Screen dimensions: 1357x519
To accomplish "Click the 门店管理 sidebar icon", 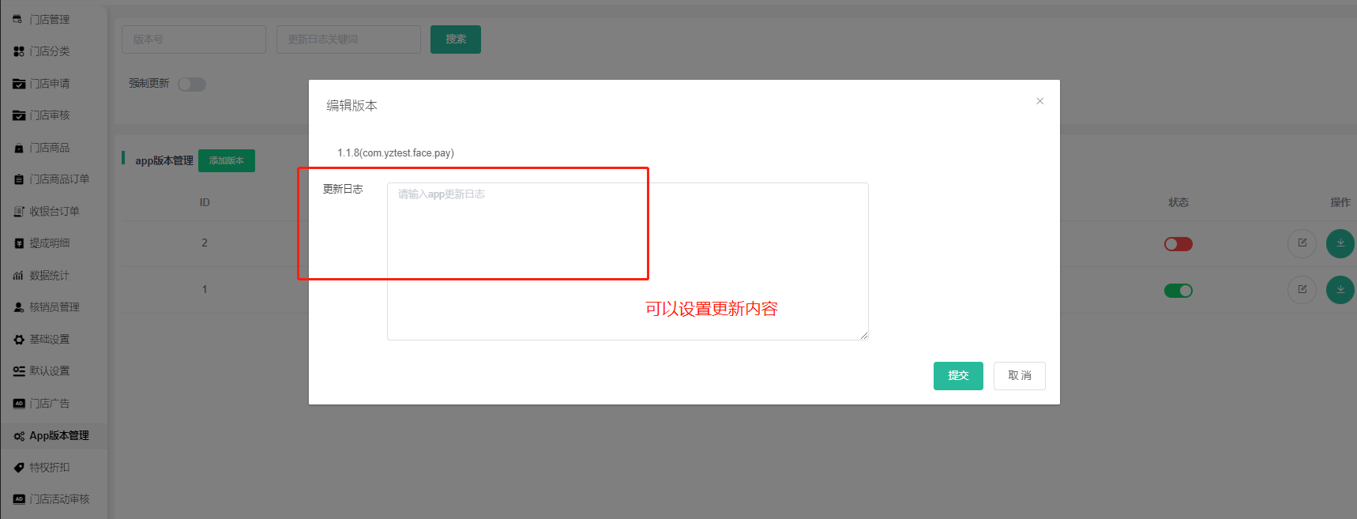I will (18, 19).
